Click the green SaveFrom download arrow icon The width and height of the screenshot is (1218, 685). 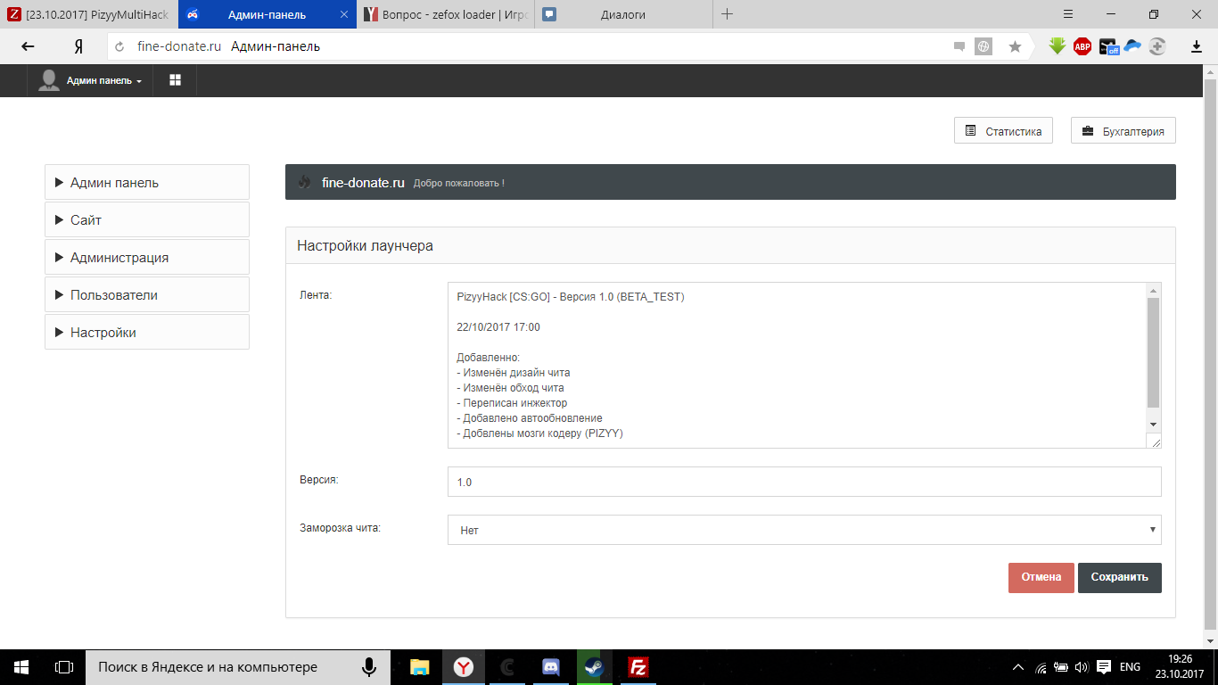point(1058,46)
